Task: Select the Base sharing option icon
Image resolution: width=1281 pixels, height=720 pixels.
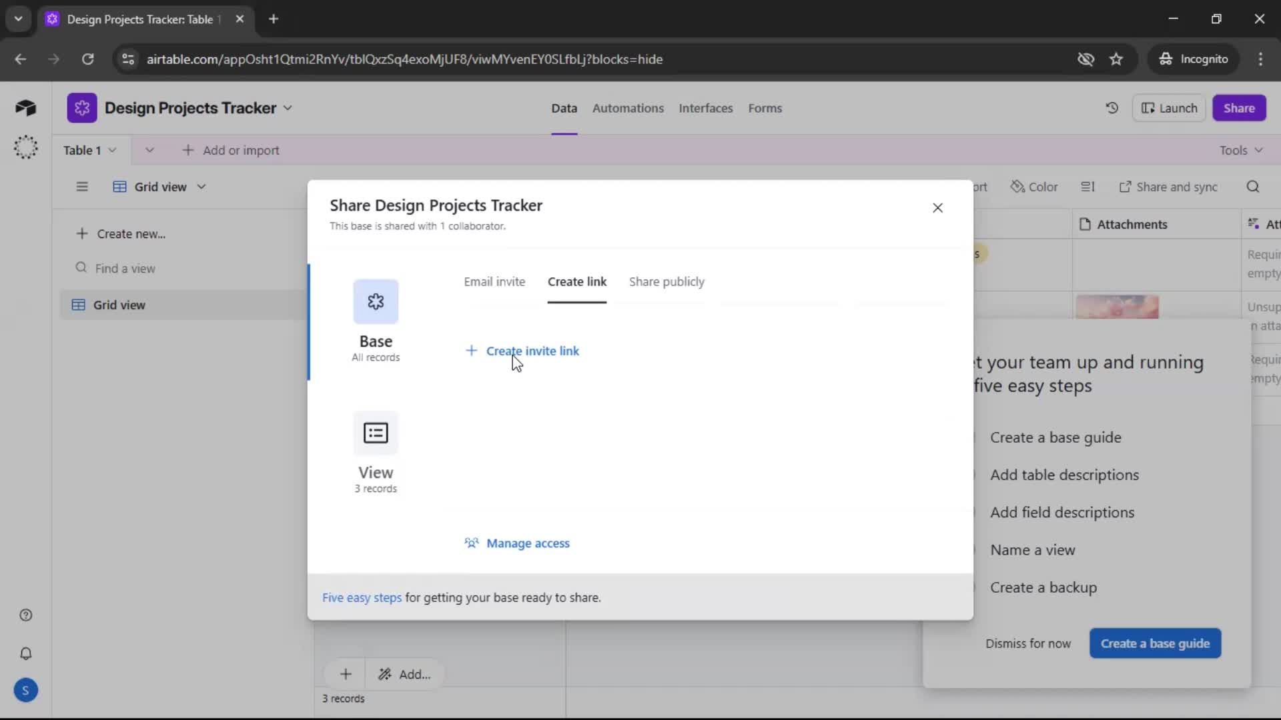Action: click(x=376, y=301)
